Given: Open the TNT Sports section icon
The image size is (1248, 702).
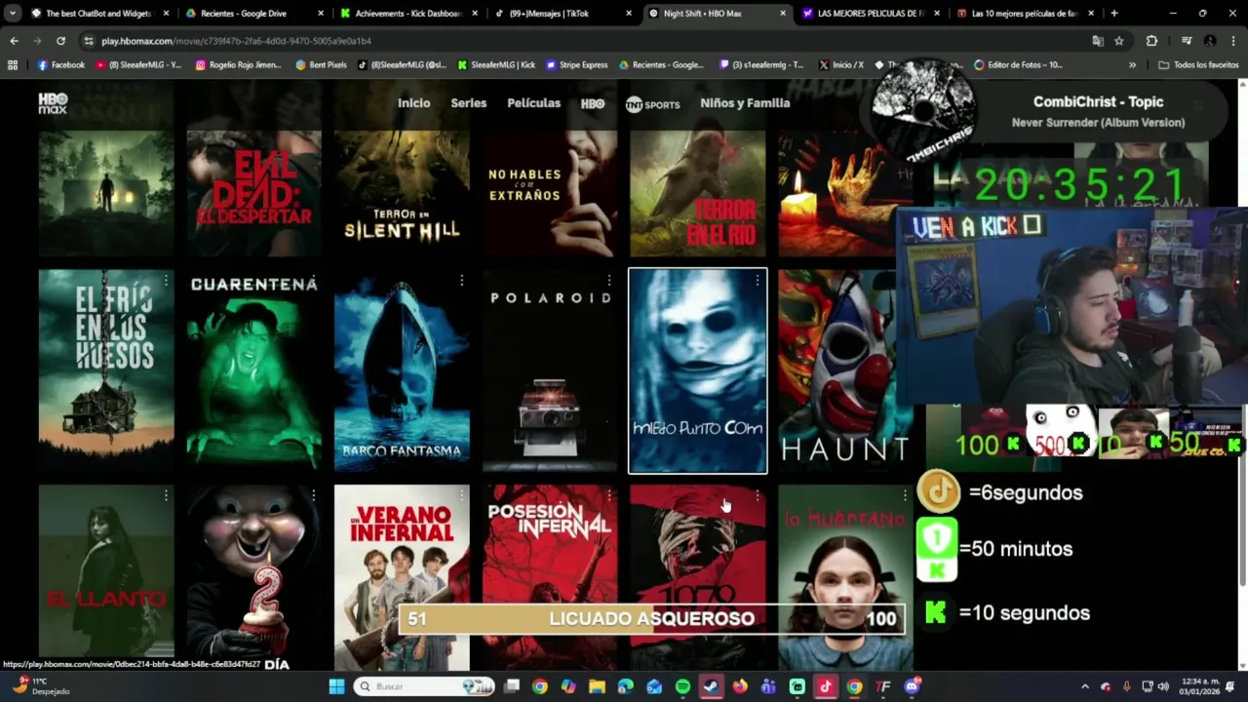Looking at the screenshot, I should tap(652, 103).
